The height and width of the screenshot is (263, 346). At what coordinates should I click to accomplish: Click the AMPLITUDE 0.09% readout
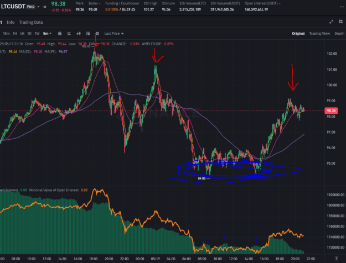158,44
